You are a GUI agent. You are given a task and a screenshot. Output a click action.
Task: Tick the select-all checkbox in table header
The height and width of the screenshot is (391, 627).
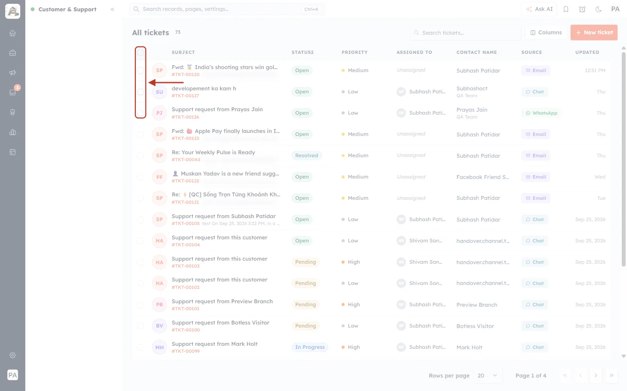[x=140, y=52]
